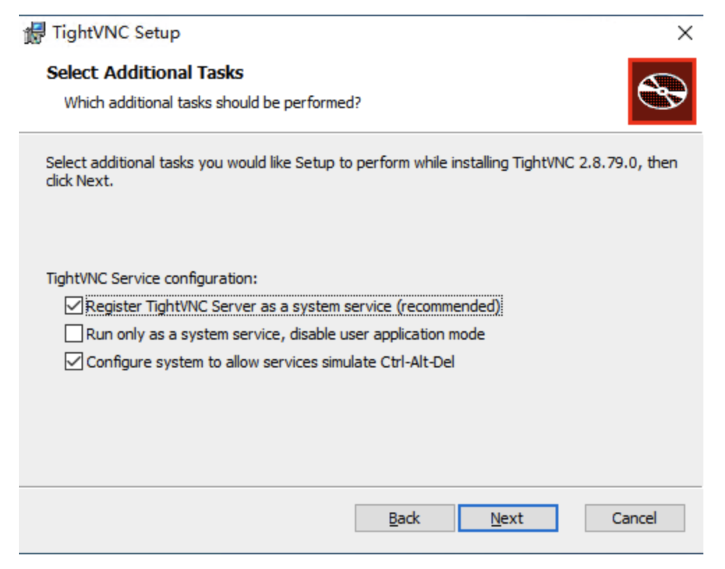Image resolution: width=725 pixels, height=569 pixels.
Task: Tick the Register TightVNC Server as service checkbox box
Action: click(x=73, y=306)
